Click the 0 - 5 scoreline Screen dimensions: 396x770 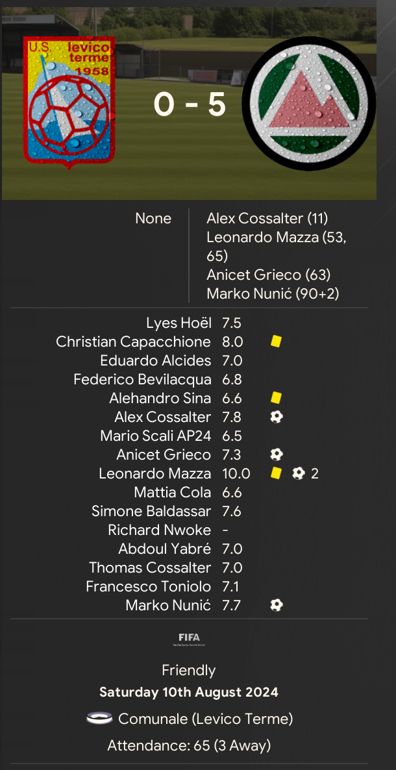[189, 105]
